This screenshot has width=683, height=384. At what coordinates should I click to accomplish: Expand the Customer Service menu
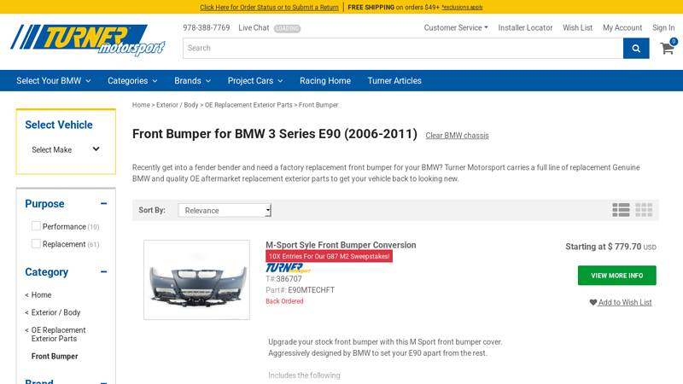(x=456, y=27)
